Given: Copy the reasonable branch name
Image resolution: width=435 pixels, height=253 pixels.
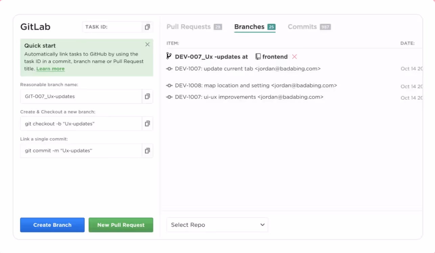Looking at the screenshot, I should click(x=147, y=96).
